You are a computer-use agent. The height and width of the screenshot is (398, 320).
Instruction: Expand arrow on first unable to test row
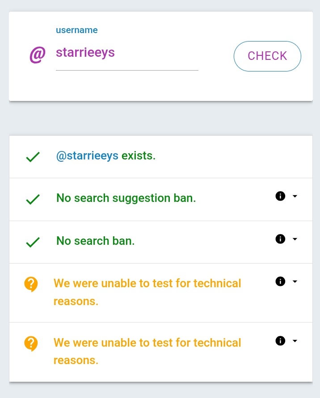(x=295, y=281)
